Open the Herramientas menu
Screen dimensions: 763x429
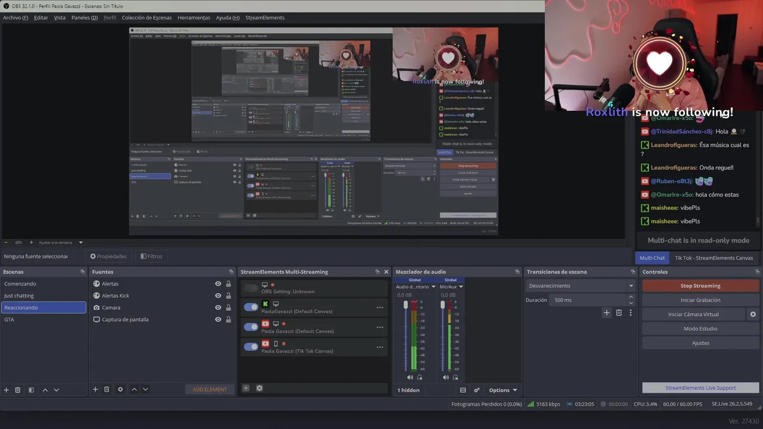click(194, 17)
